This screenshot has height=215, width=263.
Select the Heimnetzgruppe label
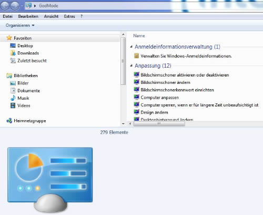click(30, 121)
